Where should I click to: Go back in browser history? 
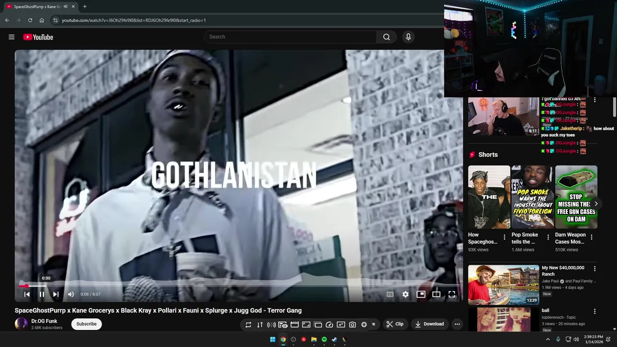[x=7, y=20]
